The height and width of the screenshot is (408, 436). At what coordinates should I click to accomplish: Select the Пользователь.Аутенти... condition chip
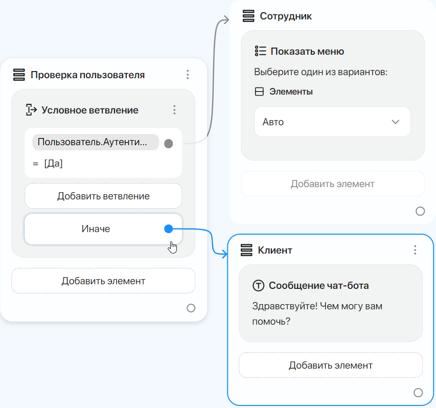(x=96, y=143)
